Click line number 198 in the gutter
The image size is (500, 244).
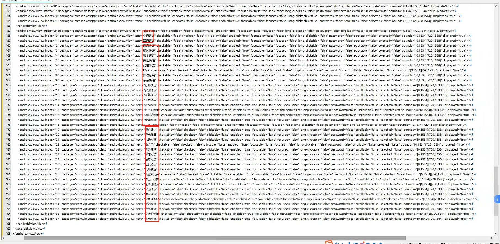coord(8,234)
